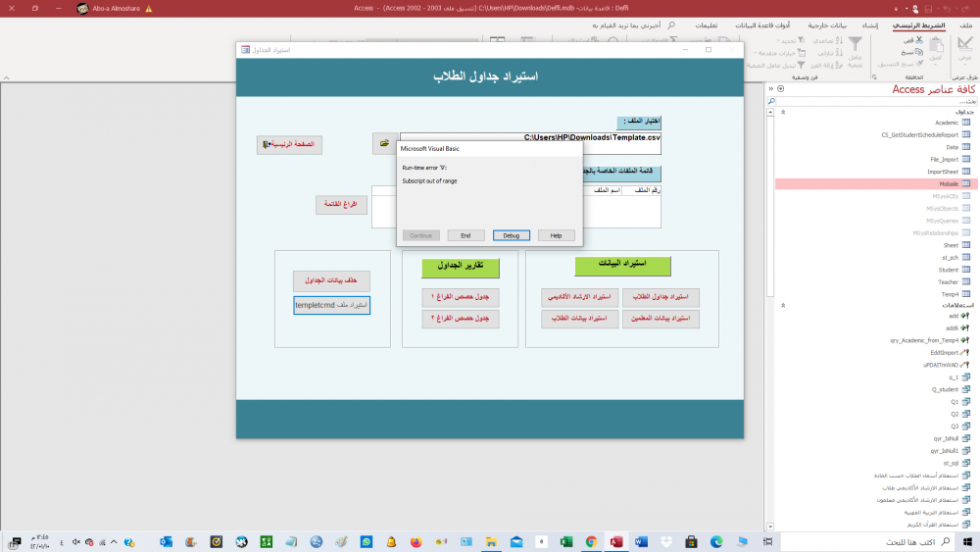
Task: Select the Q_student query icon
Action: (x=966, y=389)
